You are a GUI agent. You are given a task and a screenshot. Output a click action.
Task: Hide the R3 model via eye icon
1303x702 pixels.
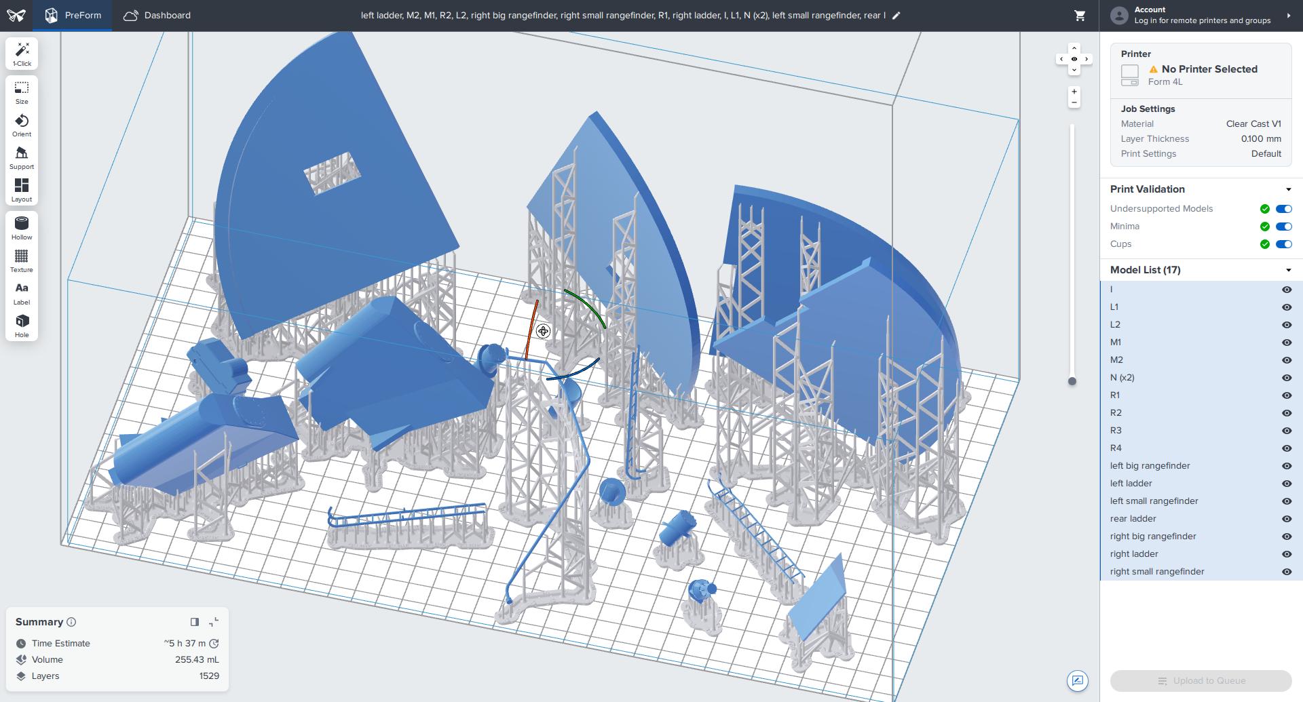[1286, 431]
